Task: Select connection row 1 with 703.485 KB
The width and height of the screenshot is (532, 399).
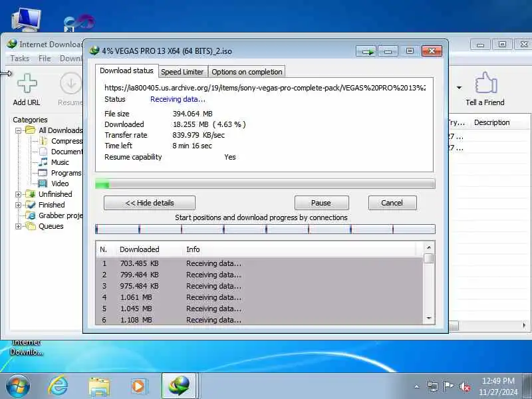Action: 259,263
